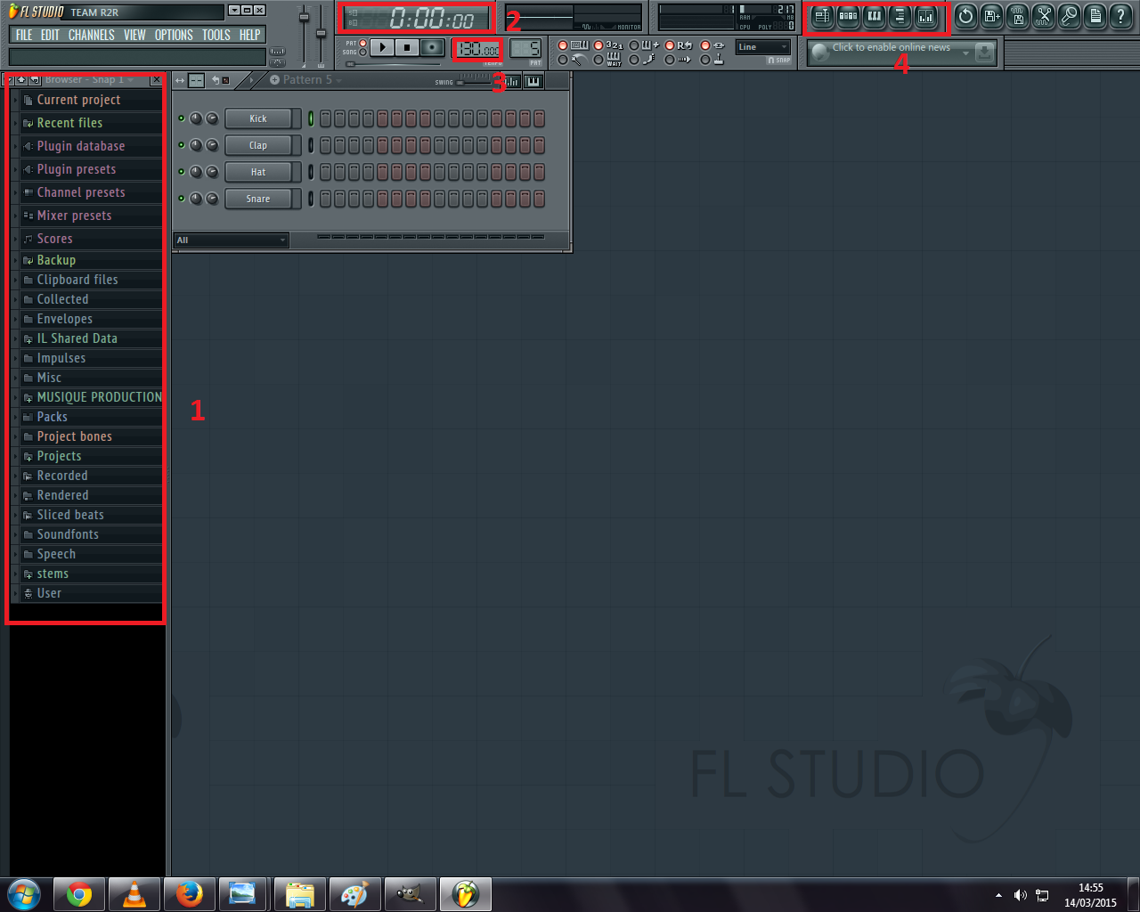Toggle the 3-2-1 countdown before recording
The height and width of the screenshot is (912, 1140).
pyautogui.click(x=615, y=45)
